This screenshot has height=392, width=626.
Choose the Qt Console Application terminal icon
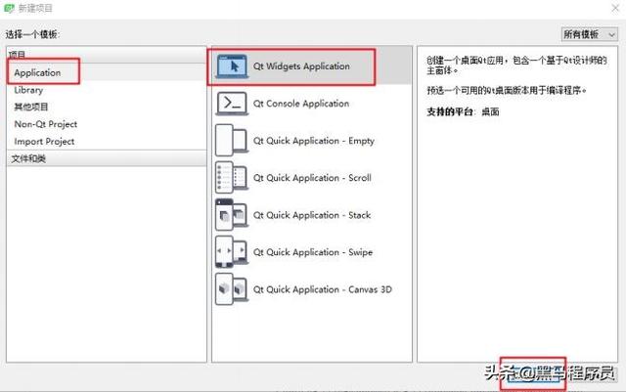[232, 104]
